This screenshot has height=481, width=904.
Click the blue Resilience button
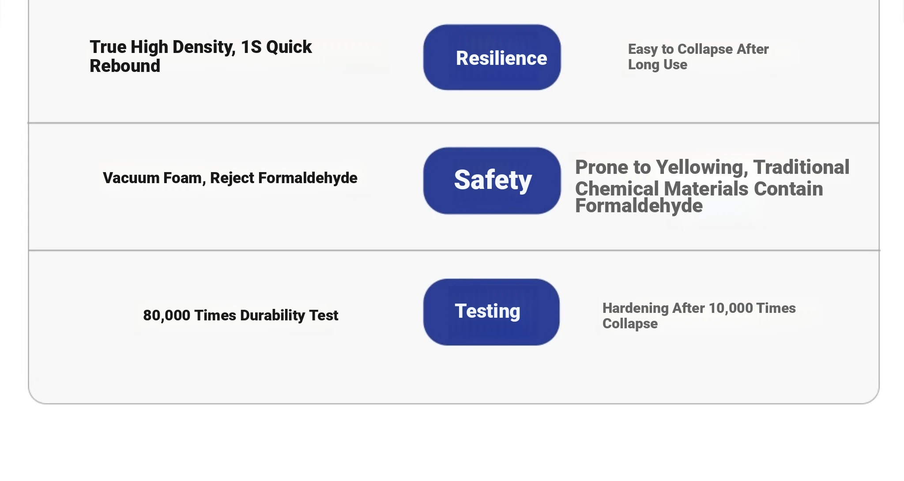tap(492, 57)
